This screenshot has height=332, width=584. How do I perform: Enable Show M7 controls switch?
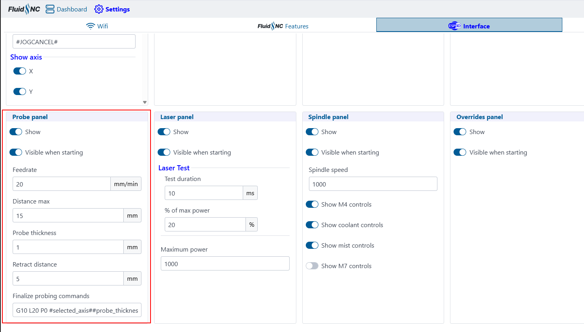pyautogui.click(x=312, y=266)
